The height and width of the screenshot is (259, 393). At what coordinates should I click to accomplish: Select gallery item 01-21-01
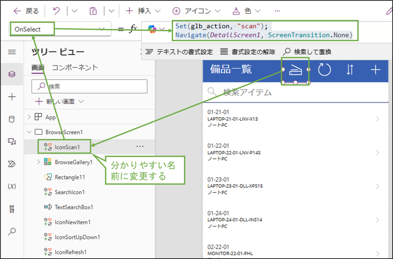[x=296, y=119]
